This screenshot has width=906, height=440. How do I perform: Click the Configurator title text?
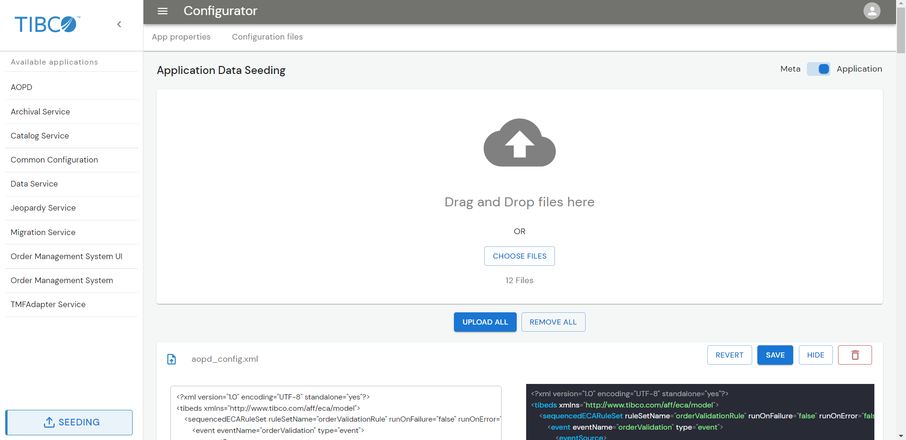click(x=220, y=11)
